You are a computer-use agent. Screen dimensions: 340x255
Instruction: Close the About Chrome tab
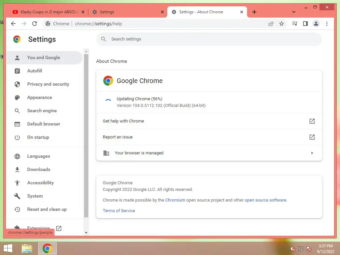[242, 12]
